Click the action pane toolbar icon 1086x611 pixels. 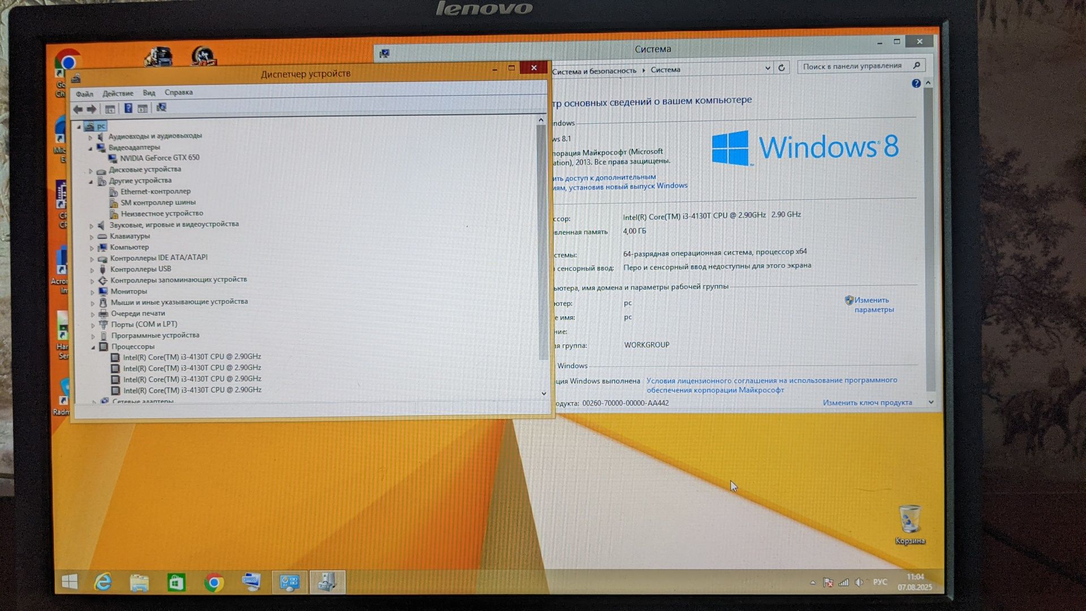(x=143, y=108)
